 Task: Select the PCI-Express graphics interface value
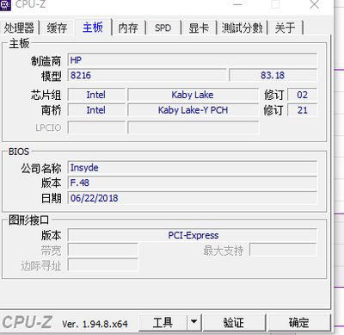(x=193, y=235)
